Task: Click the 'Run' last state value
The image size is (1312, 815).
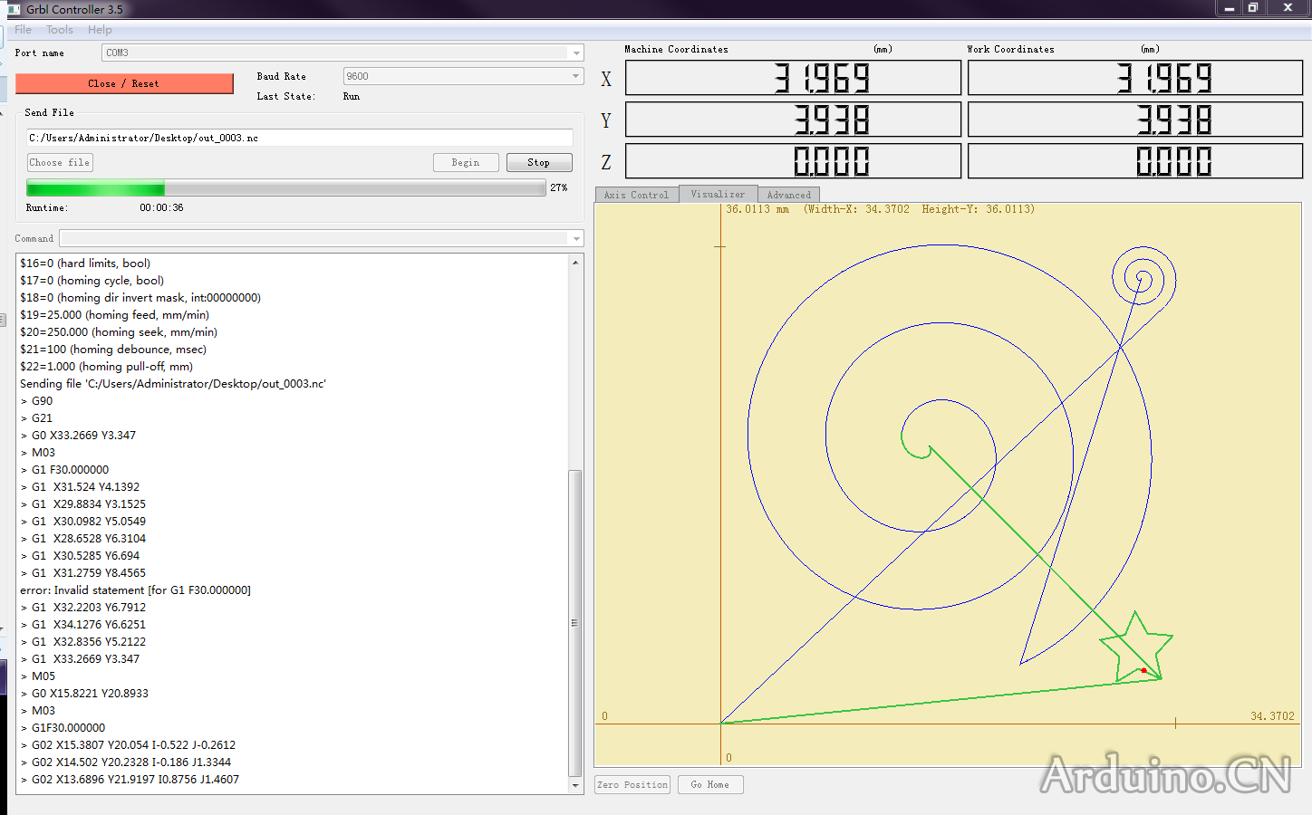Action: pos(352,97)
